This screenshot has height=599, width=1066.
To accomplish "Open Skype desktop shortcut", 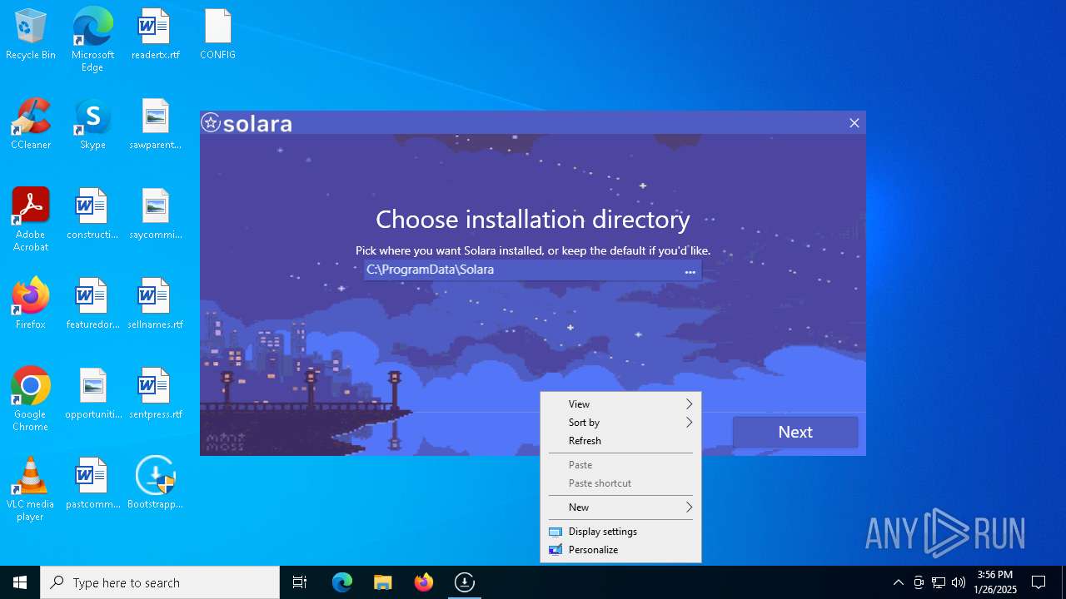I will pos(92,125).
